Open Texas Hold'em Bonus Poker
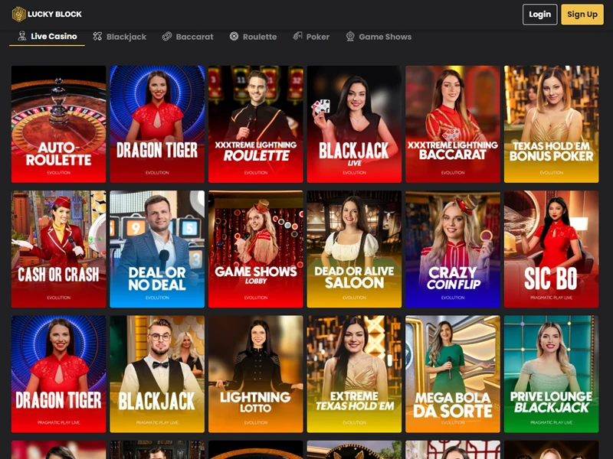Image resolution: width=613 pixels, height=459 pixels. (x=551, y=124)
